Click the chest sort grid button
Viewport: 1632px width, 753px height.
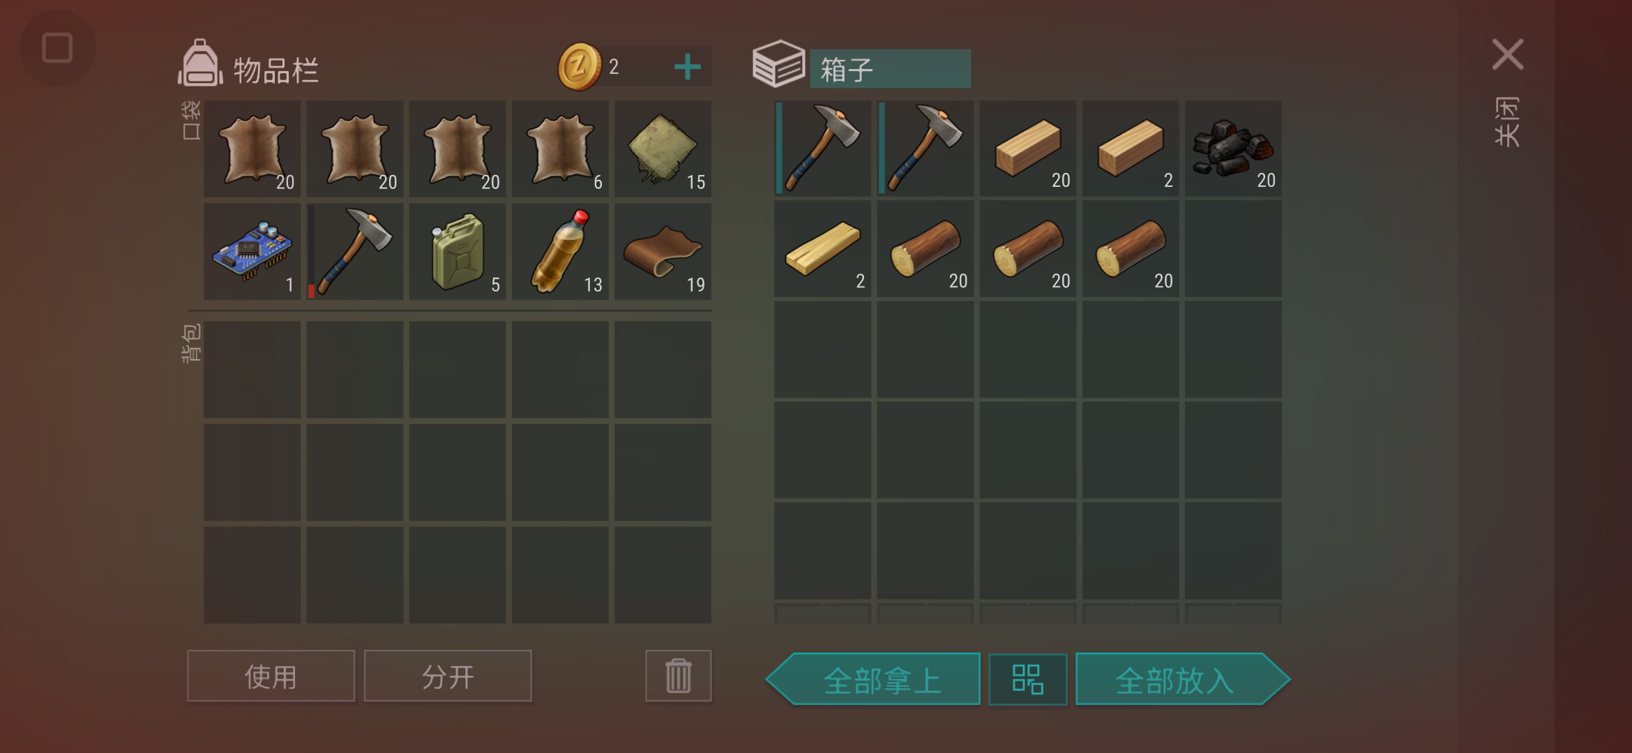(x=1027, y=679)
